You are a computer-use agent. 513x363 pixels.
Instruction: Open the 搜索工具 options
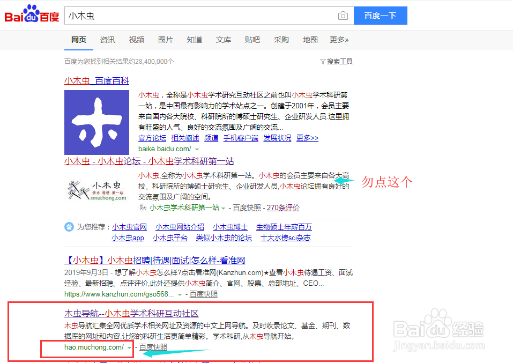pos(340,62)
